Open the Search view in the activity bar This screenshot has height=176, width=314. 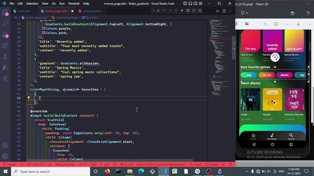5,23
